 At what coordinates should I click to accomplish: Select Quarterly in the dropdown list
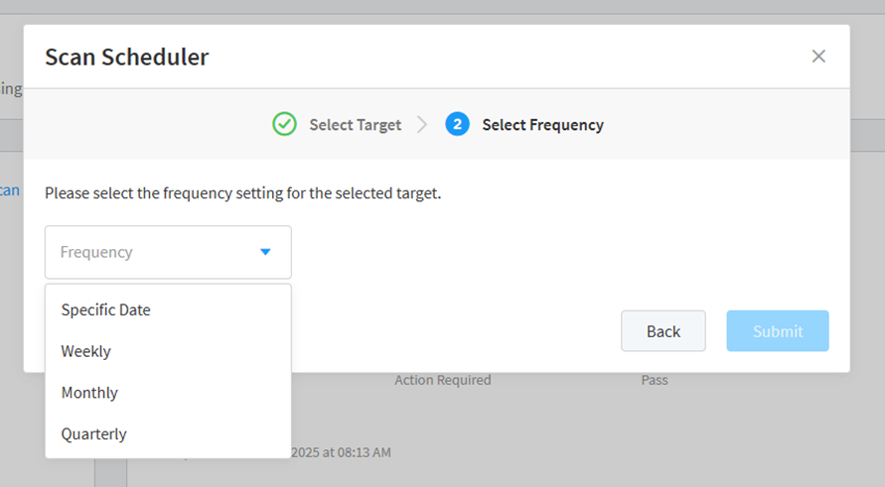click(x=94, y=434)
